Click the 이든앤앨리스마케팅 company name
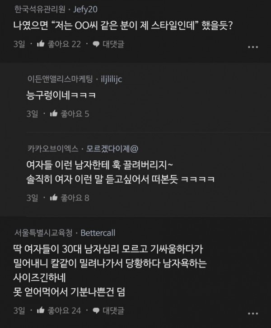This screenshot has height=328, width=271. 60,79
